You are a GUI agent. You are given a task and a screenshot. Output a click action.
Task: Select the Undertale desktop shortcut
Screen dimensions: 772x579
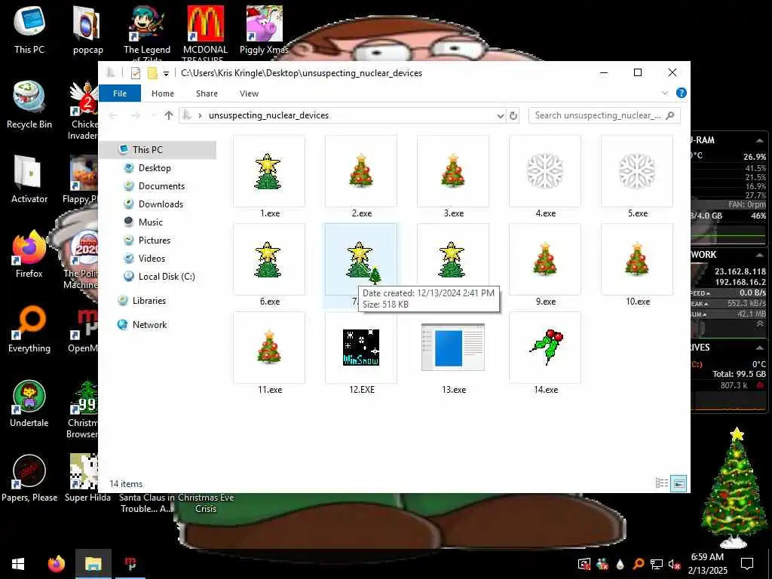tap(29, 404)
